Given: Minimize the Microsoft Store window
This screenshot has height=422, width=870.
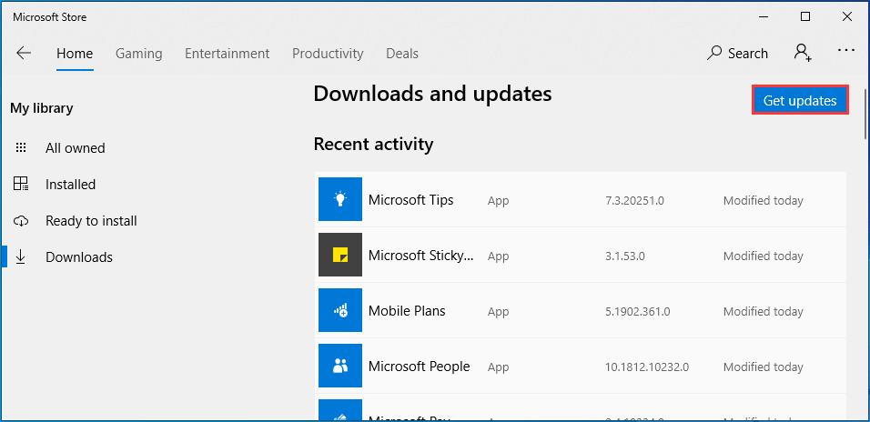Looking at the screenshot, I should [x=764, y=16].
